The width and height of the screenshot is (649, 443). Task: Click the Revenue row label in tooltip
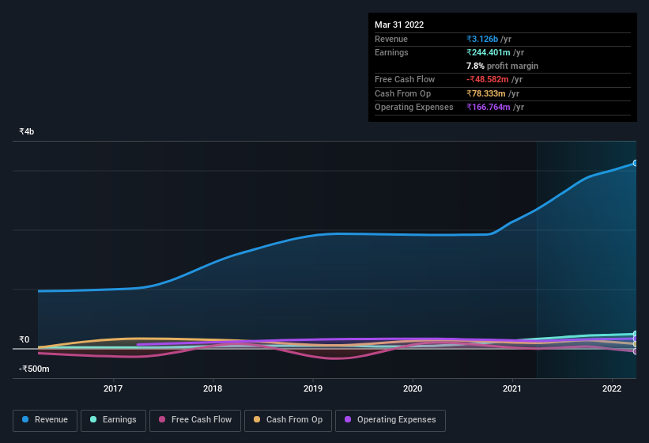click(391, 39)
